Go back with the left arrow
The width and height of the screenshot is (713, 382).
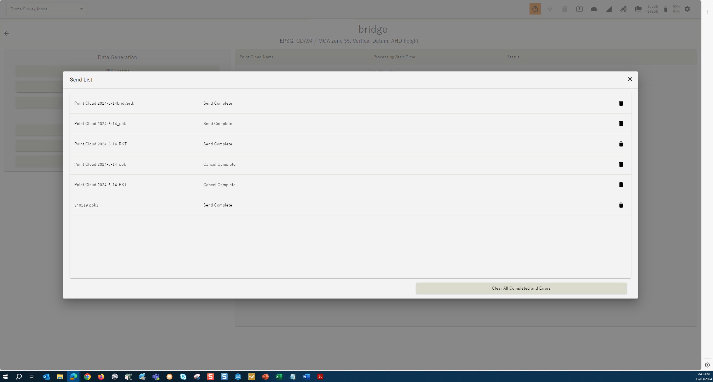6,33
